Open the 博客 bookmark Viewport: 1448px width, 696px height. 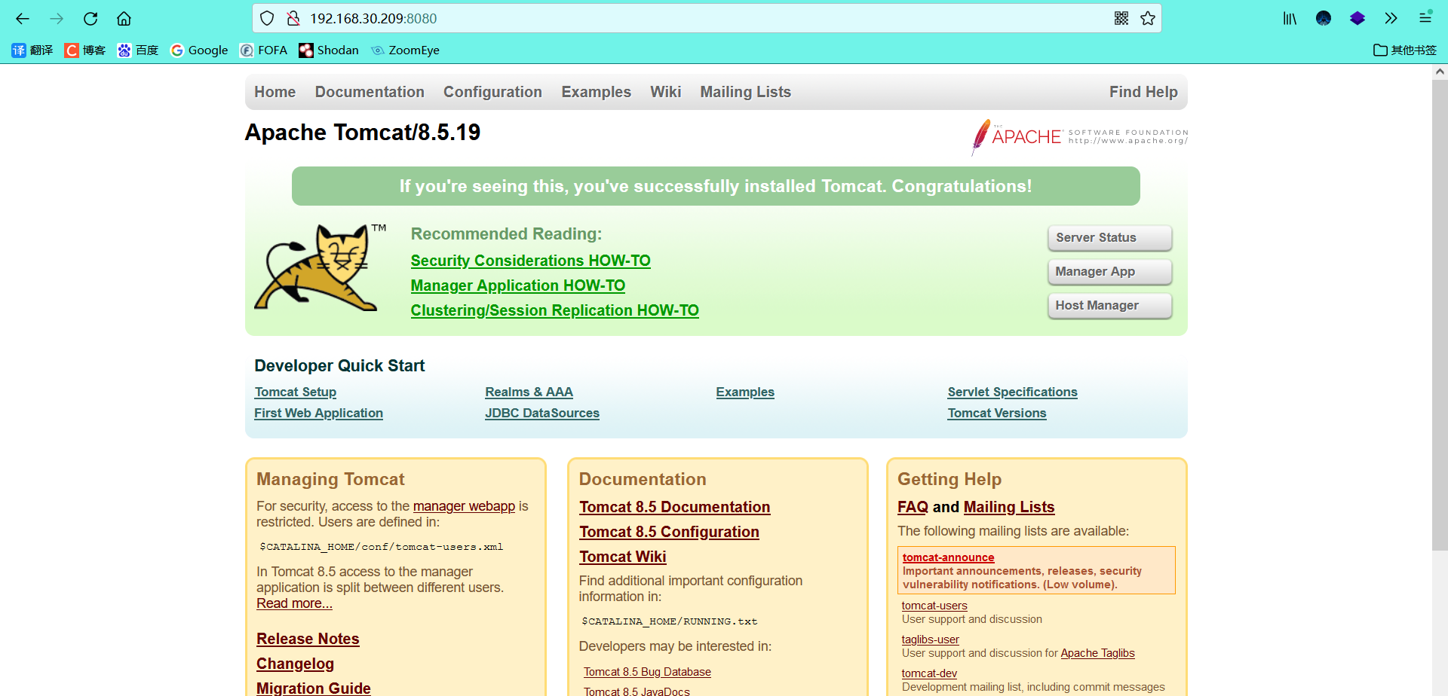pos(85,50)
